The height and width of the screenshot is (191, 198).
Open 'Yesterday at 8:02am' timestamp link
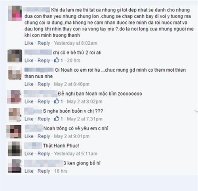click(x=76, y=43)
